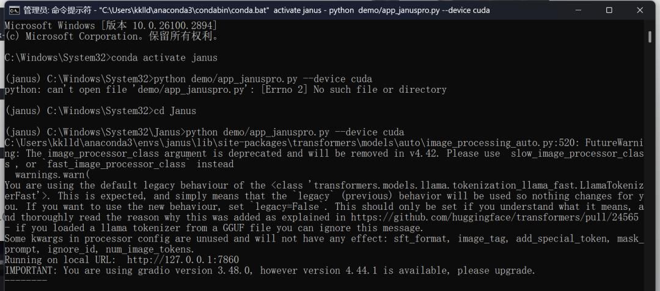Maximize the command prompt window
Viewport: 660px width, 291px height.
point(609,10)
